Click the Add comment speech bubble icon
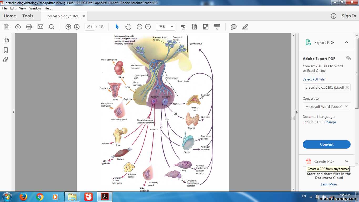Viewport: 359px width, 202px height. tap(233, 27)
